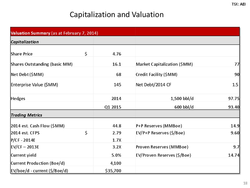Click the dollar sign beside 2014 est. CFPS

[x=86, y=133]
